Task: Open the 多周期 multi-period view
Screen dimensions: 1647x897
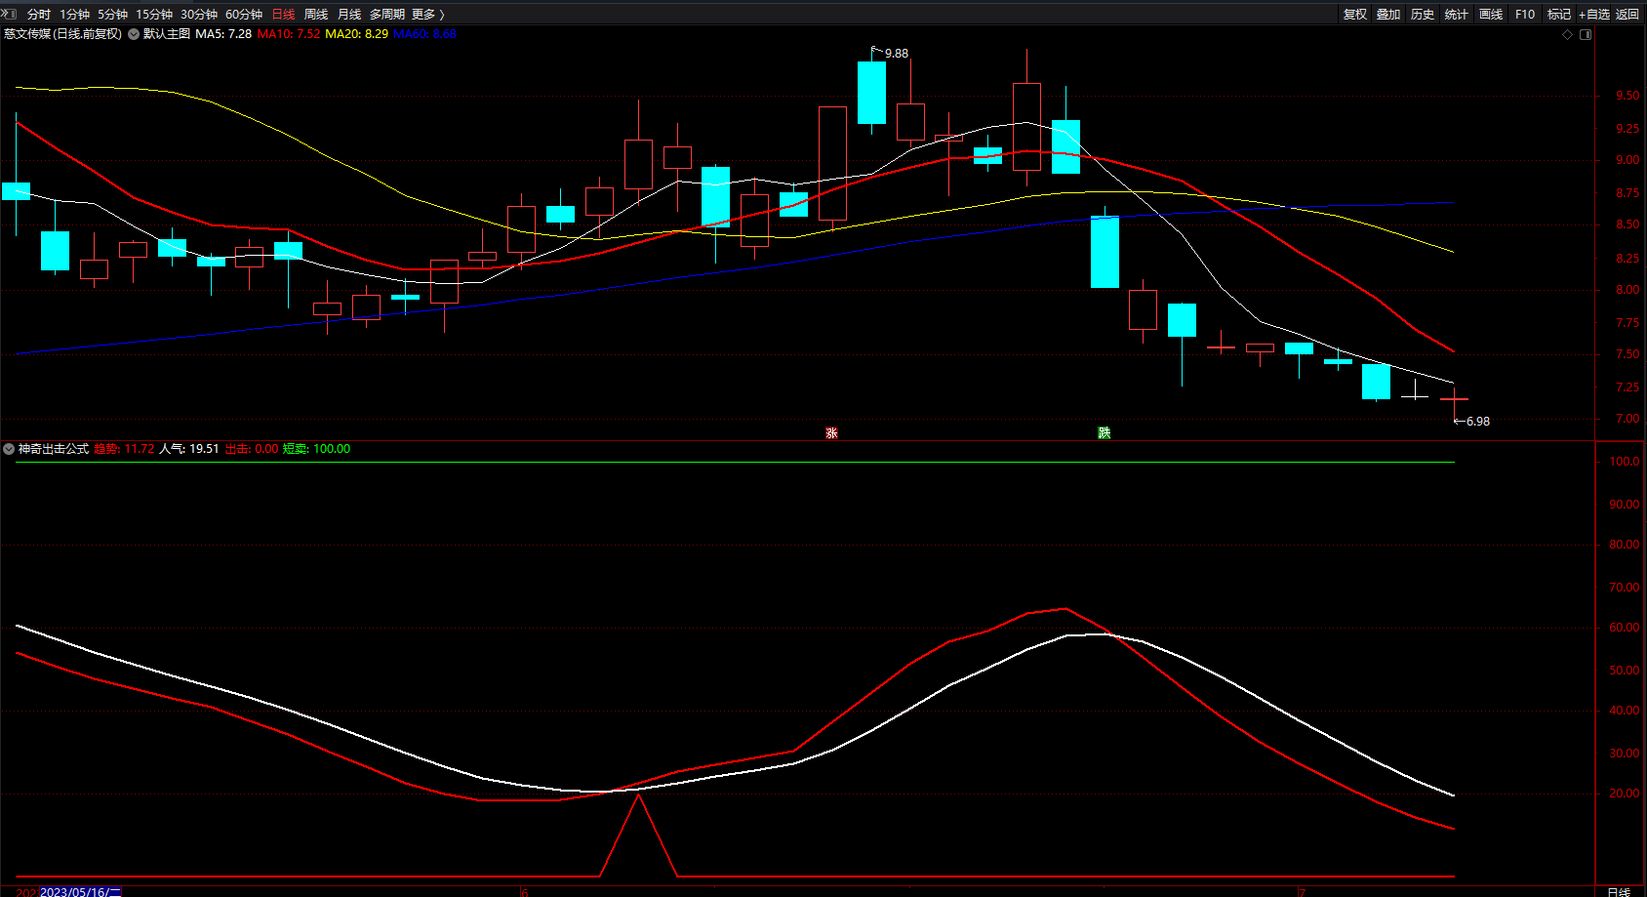Action: click(387, 15)
